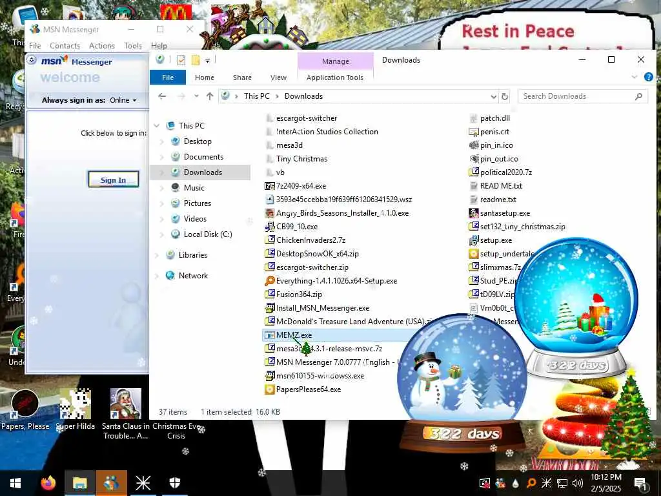The height and width of the screenshot is (496, 661).
Task: Open recent locations dropdown arrow
Action: [x=196, y=96]
